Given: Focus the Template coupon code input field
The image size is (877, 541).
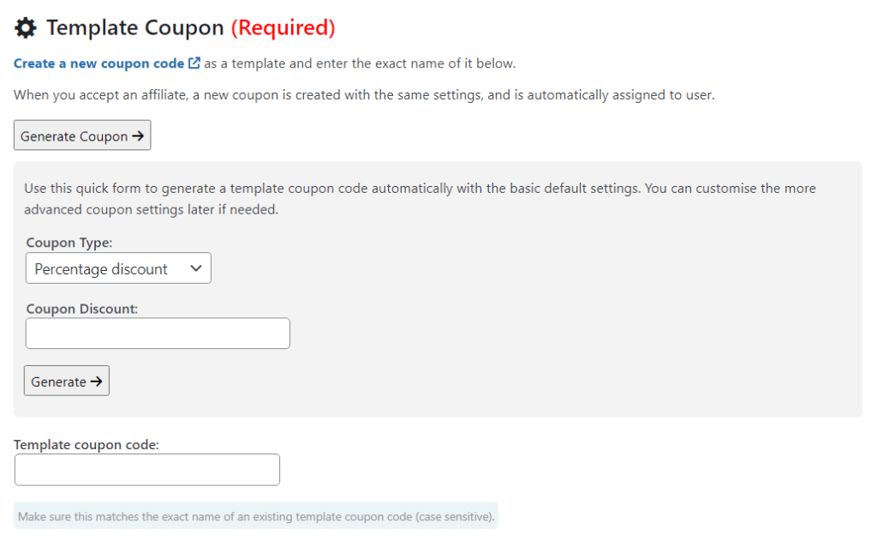Looking at the screenshot, I should (147, 469).
